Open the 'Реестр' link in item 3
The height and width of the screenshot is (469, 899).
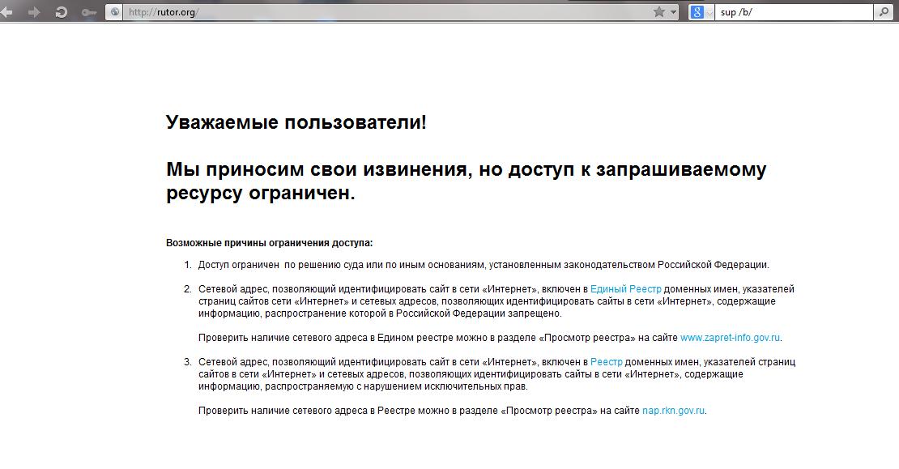pos(606,362)
